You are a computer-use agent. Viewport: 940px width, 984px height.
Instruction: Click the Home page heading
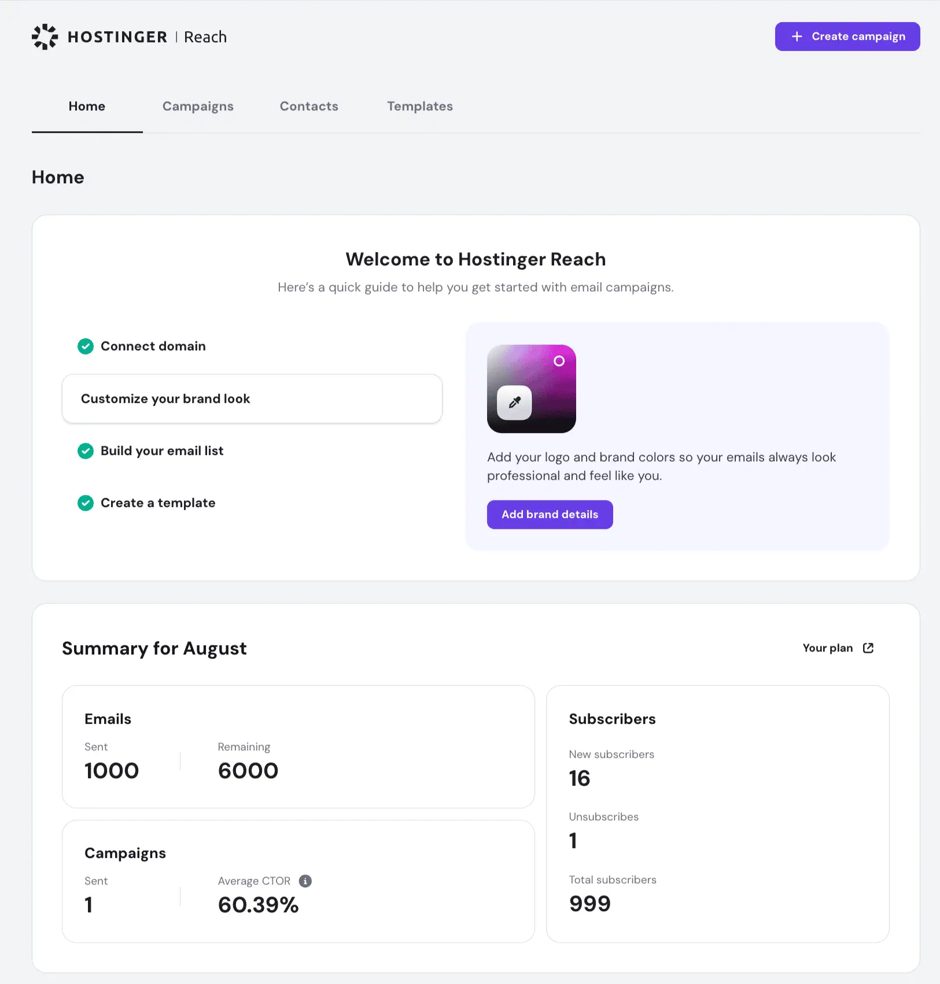(58, 177)
